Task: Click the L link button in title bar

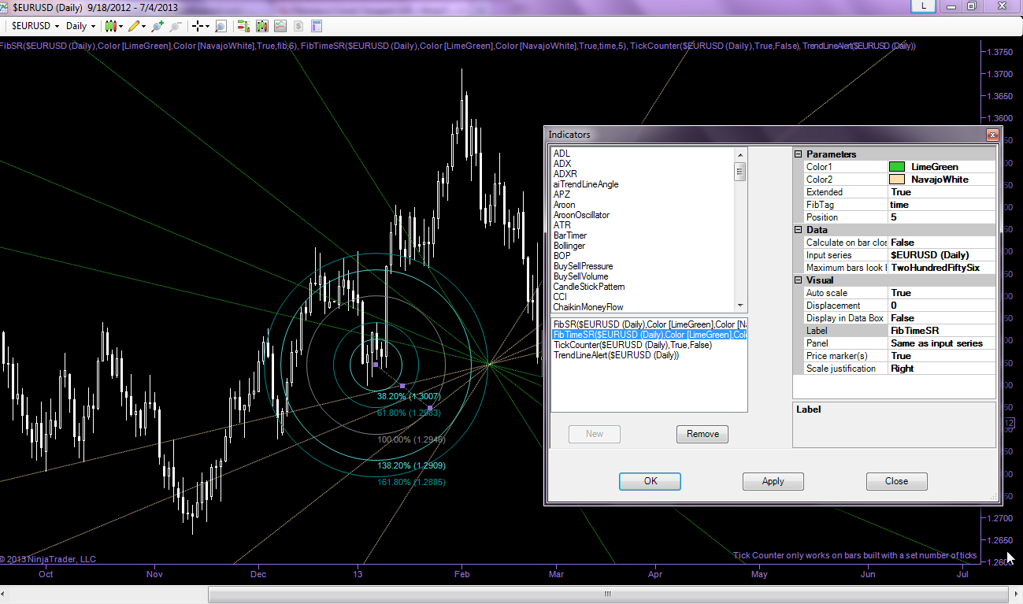Action: point(923,6)
